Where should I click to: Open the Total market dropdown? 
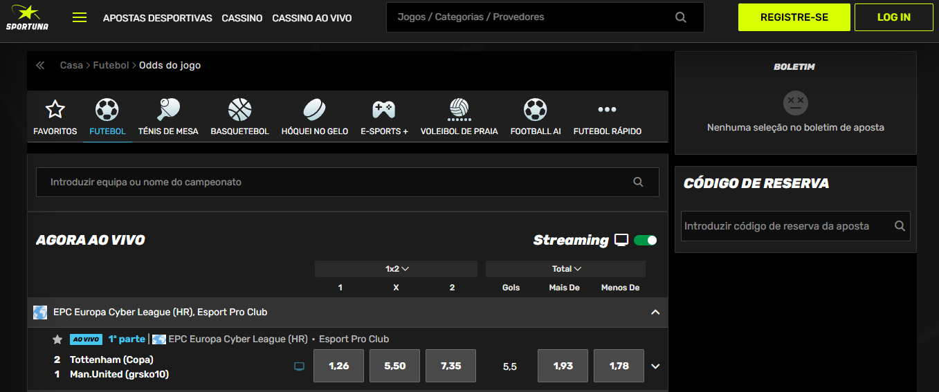(x=566, y=269)
